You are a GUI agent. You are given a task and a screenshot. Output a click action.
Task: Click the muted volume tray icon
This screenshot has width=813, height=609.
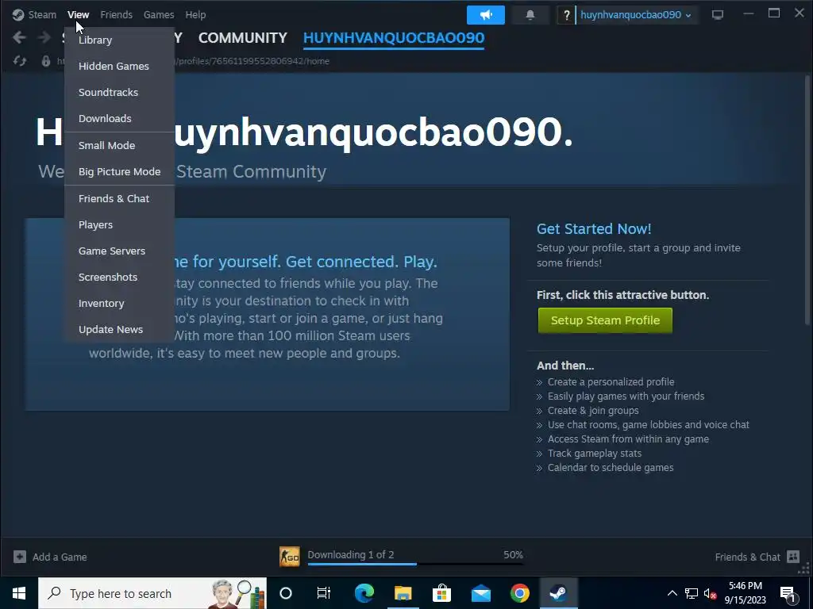(x=710, y=594)
